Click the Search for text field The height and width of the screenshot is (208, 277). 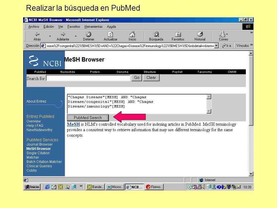tap(88, 78)
